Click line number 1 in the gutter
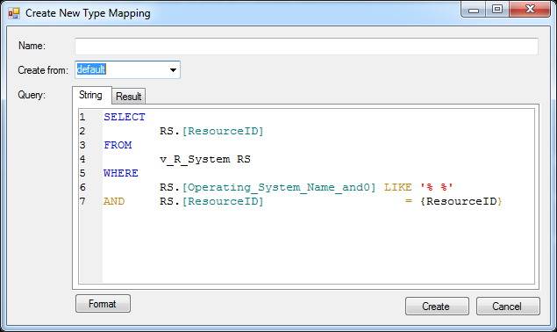The image size is (557, 332). coord(82,117)
